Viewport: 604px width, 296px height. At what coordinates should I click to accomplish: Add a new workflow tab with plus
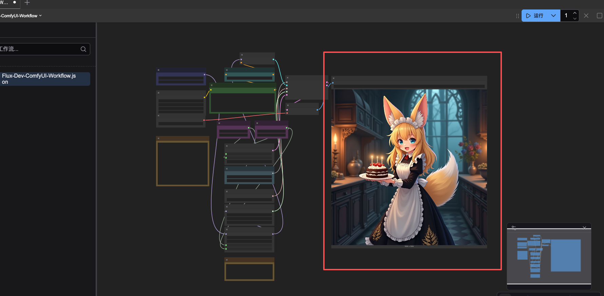[x=27, y=3]
